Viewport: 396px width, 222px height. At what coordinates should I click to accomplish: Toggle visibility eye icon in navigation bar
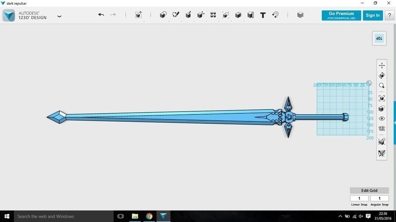click(382, 118)
